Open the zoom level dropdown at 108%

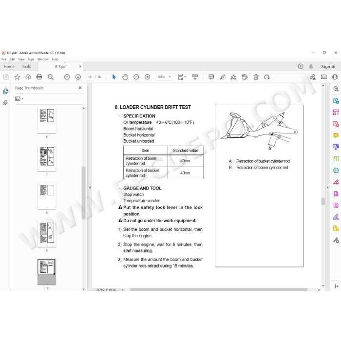click(164, 77)
